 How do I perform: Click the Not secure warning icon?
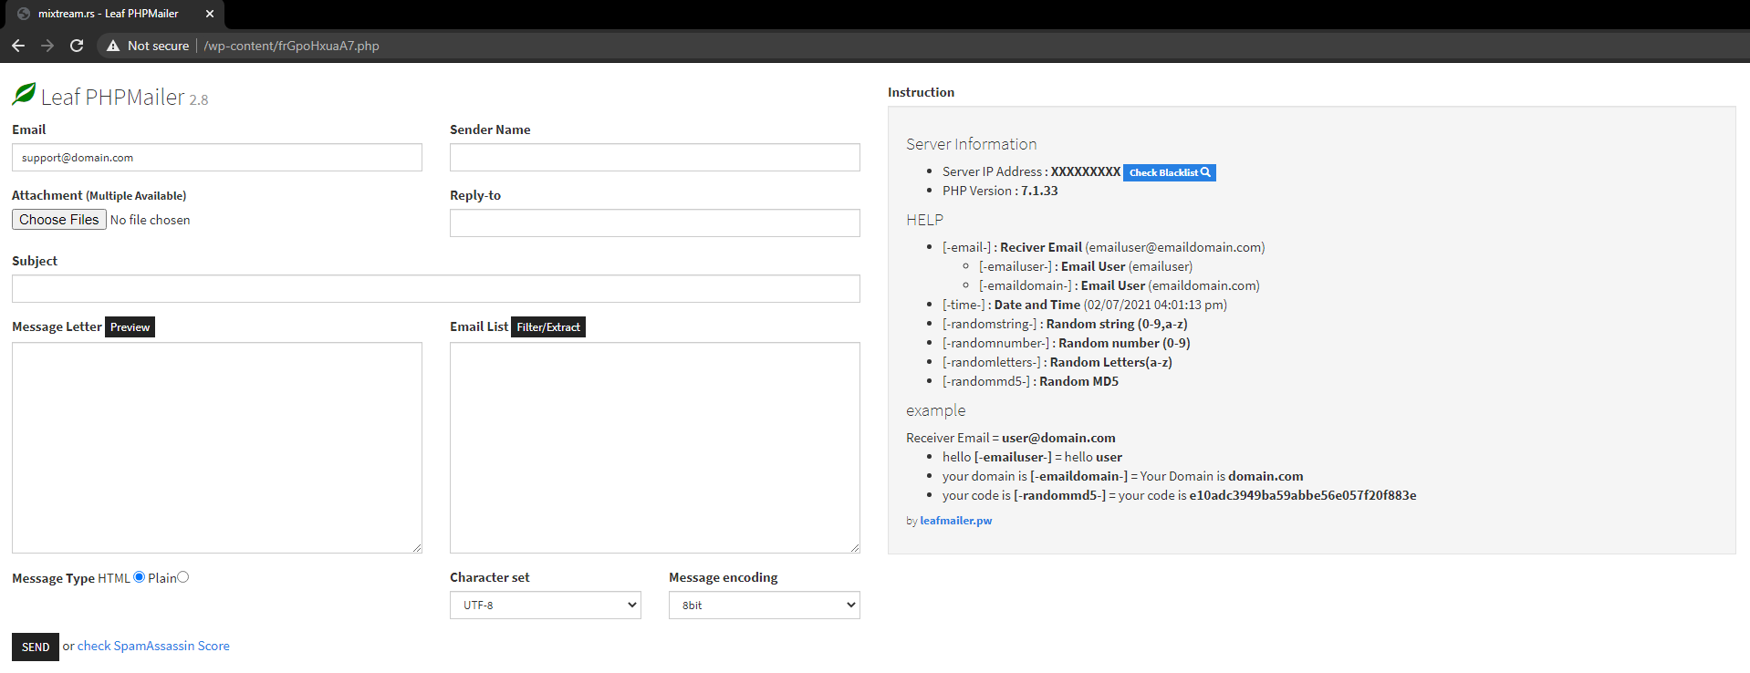[x=113, y=46]
